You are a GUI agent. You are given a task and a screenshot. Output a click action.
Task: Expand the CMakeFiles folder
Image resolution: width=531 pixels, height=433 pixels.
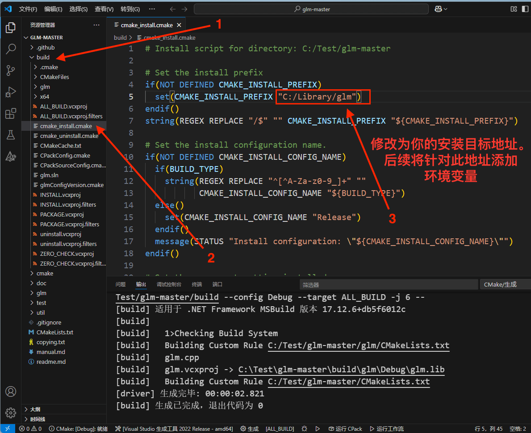(54, 77)
